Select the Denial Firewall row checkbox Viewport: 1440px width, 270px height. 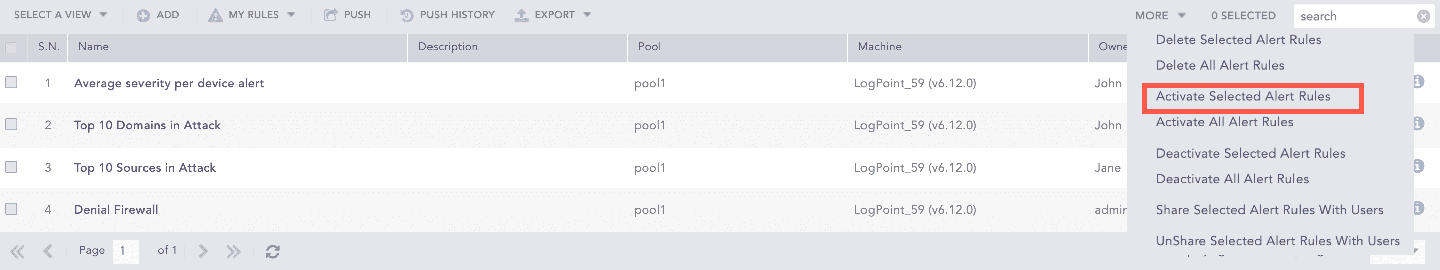[11, 209]
